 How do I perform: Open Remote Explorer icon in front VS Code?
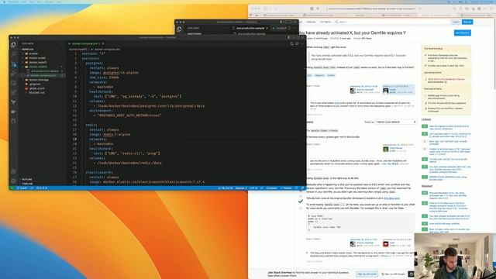[13, 83]
